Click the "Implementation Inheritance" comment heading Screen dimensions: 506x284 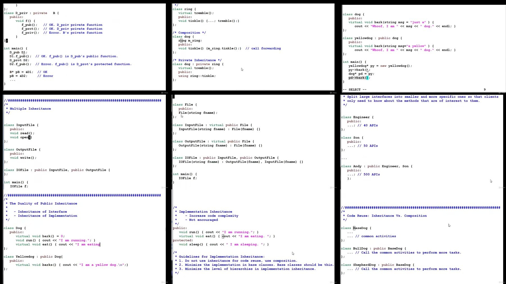205,212
